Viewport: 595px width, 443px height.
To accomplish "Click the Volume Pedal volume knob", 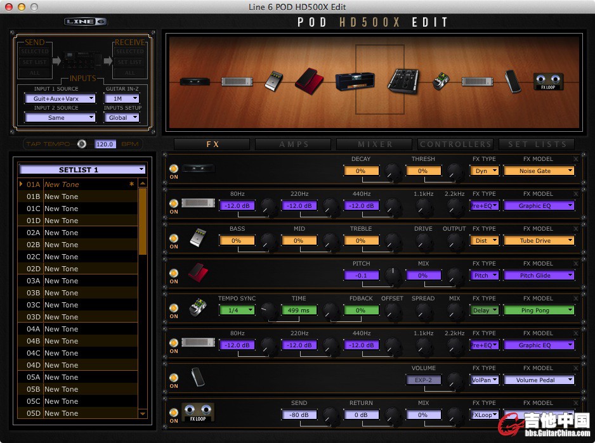I will pyautogui.click(x=455, y=380).
